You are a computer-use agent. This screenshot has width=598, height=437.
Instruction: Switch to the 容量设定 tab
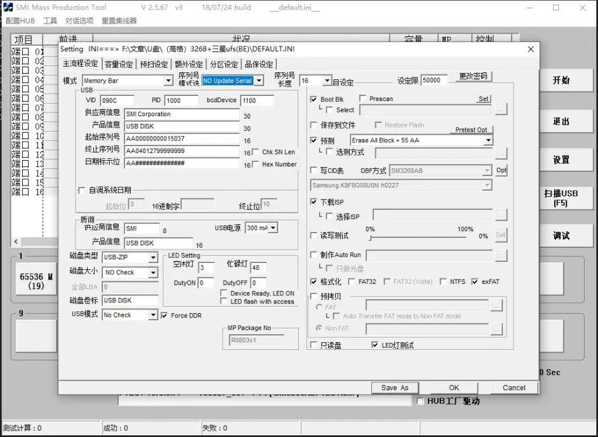tap(119, 64)
